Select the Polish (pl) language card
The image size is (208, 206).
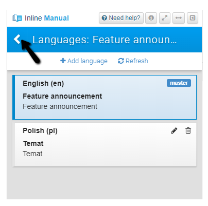(x=105, y=144)
